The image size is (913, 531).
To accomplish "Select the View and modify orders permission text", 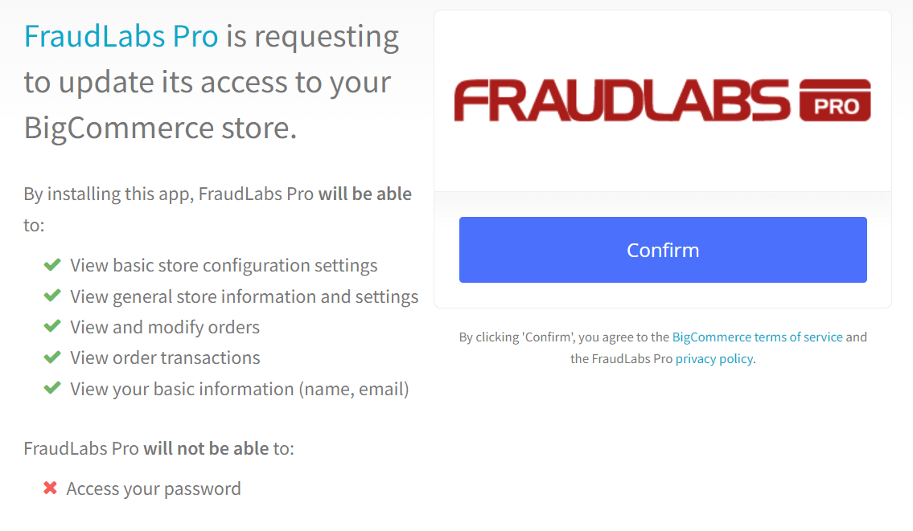I will click(167, 327).
